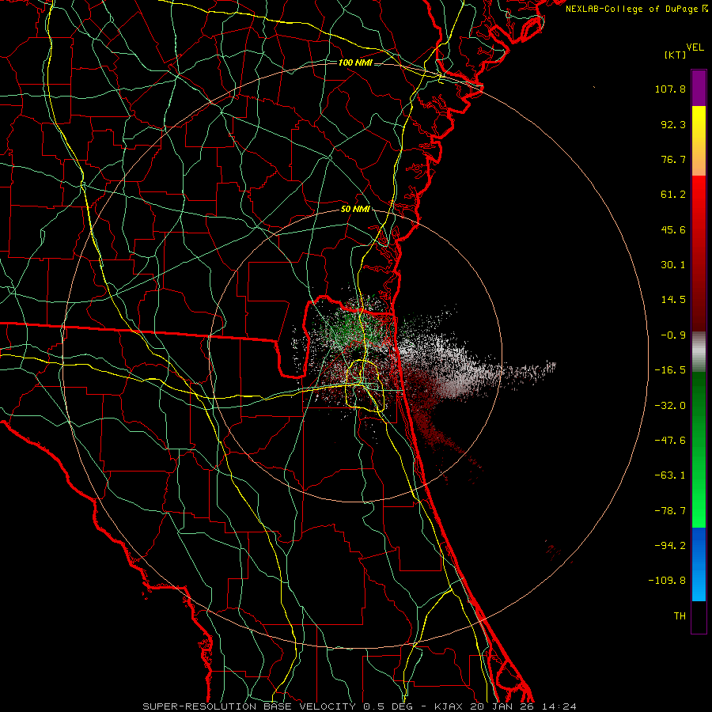Click the KJAX station identifier in caption
This screenshot has width=712, height=712.
click(449, 706)
